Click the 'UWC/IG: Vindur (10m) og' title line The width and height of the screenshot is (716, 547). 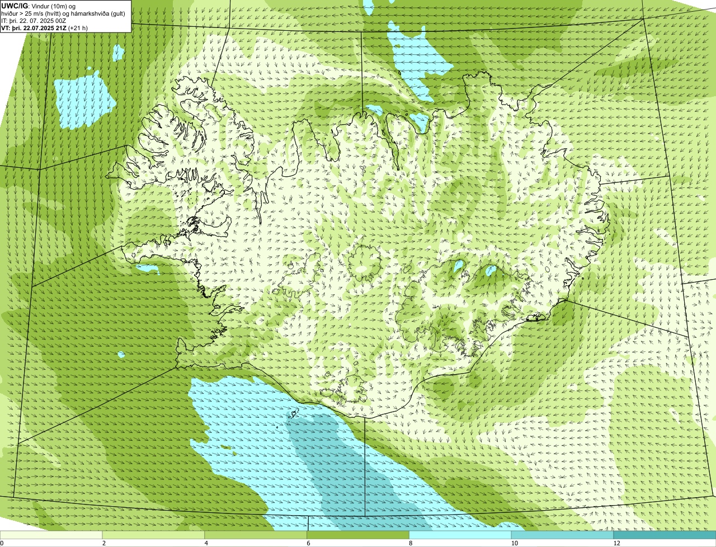pyautogui.click(x=38, y=6)
